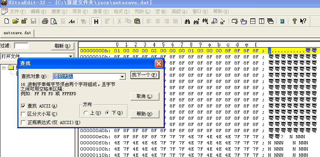
Task: Open the 格式 menu
Action: (122, 12)
